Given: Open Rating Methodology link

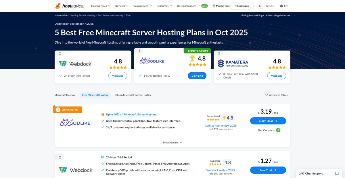Looking at the screenshot, I should pos(252,16).
